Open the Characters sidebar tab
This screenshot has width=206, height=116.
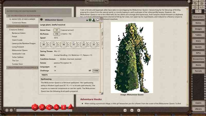pyautogui.click(x=198, y=17)
